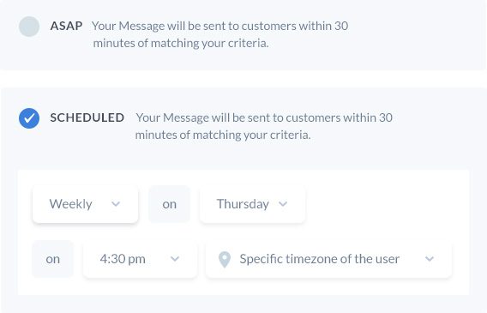Toggle the checked SCHEDULED radio button
487x313 pixels.
[x=29, y=118]
